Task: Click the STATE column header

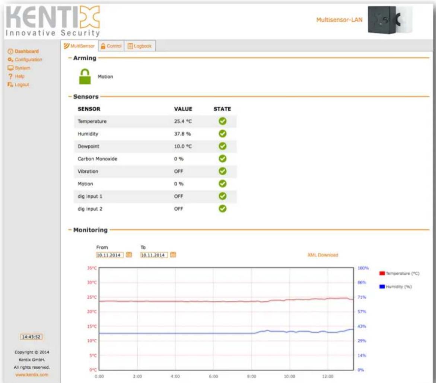Action: (x=222, y=109)
